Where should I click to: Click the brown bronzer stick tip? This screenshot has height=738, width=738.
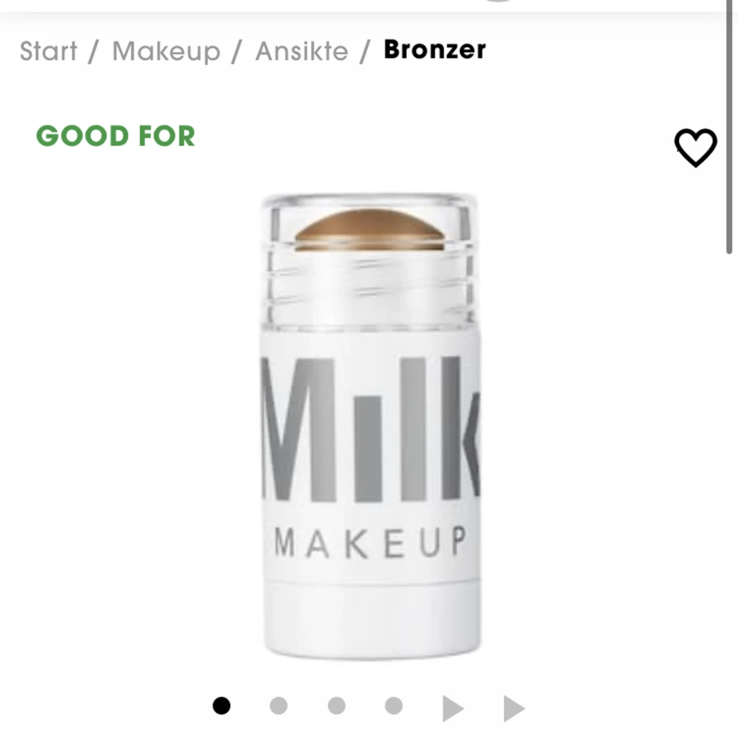click(x=369, y=230)
